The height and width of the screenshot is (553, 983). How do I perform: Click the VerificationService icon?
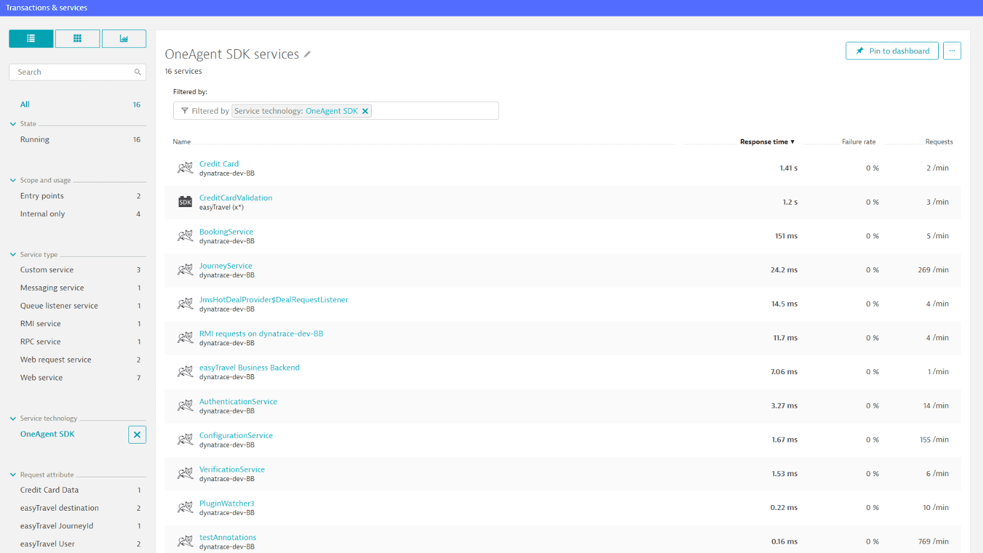185,474
